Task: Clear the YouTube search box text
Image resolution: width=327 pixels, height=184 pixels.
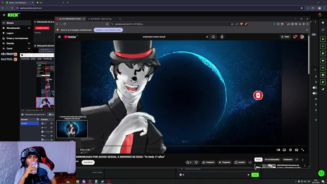Action: [x=207, y=37]
